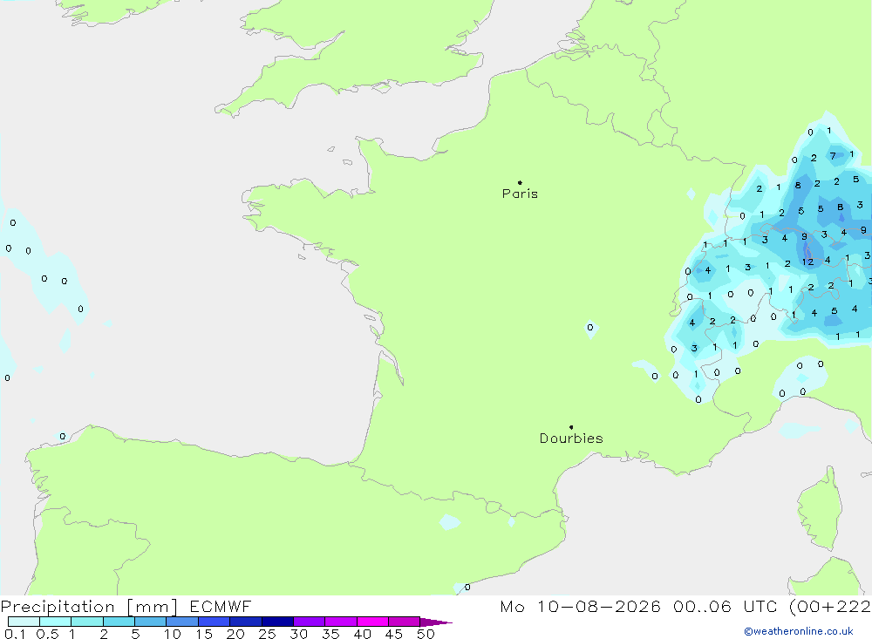Click the Dourbies location marker dot
Viewport: 872px width, 639px height.
[x=571, y=427]
